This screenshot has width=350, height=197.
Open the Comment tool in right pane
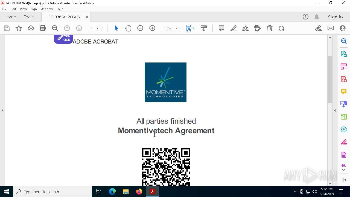344,91
